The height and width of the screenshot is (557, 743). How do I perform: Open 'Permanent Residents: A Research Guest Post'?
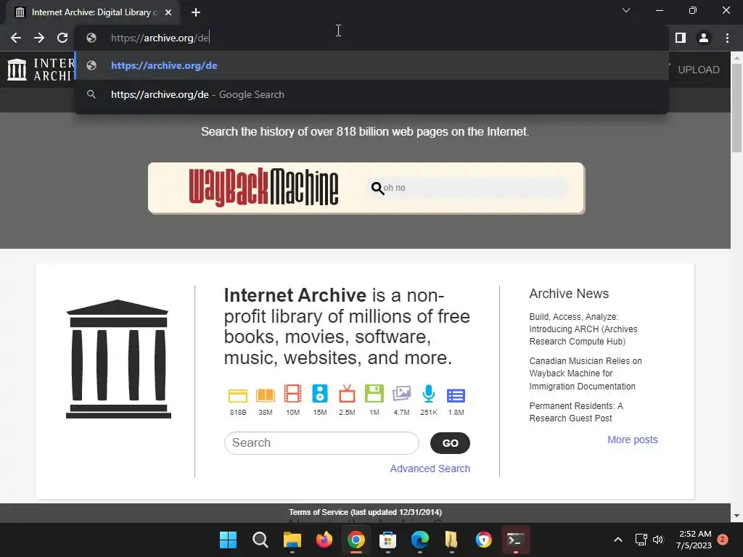(575, 412)
